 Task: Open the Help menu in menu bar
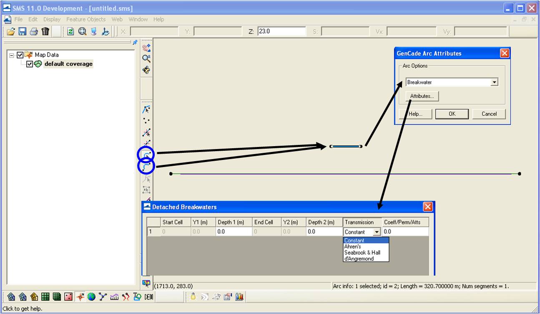159,19
